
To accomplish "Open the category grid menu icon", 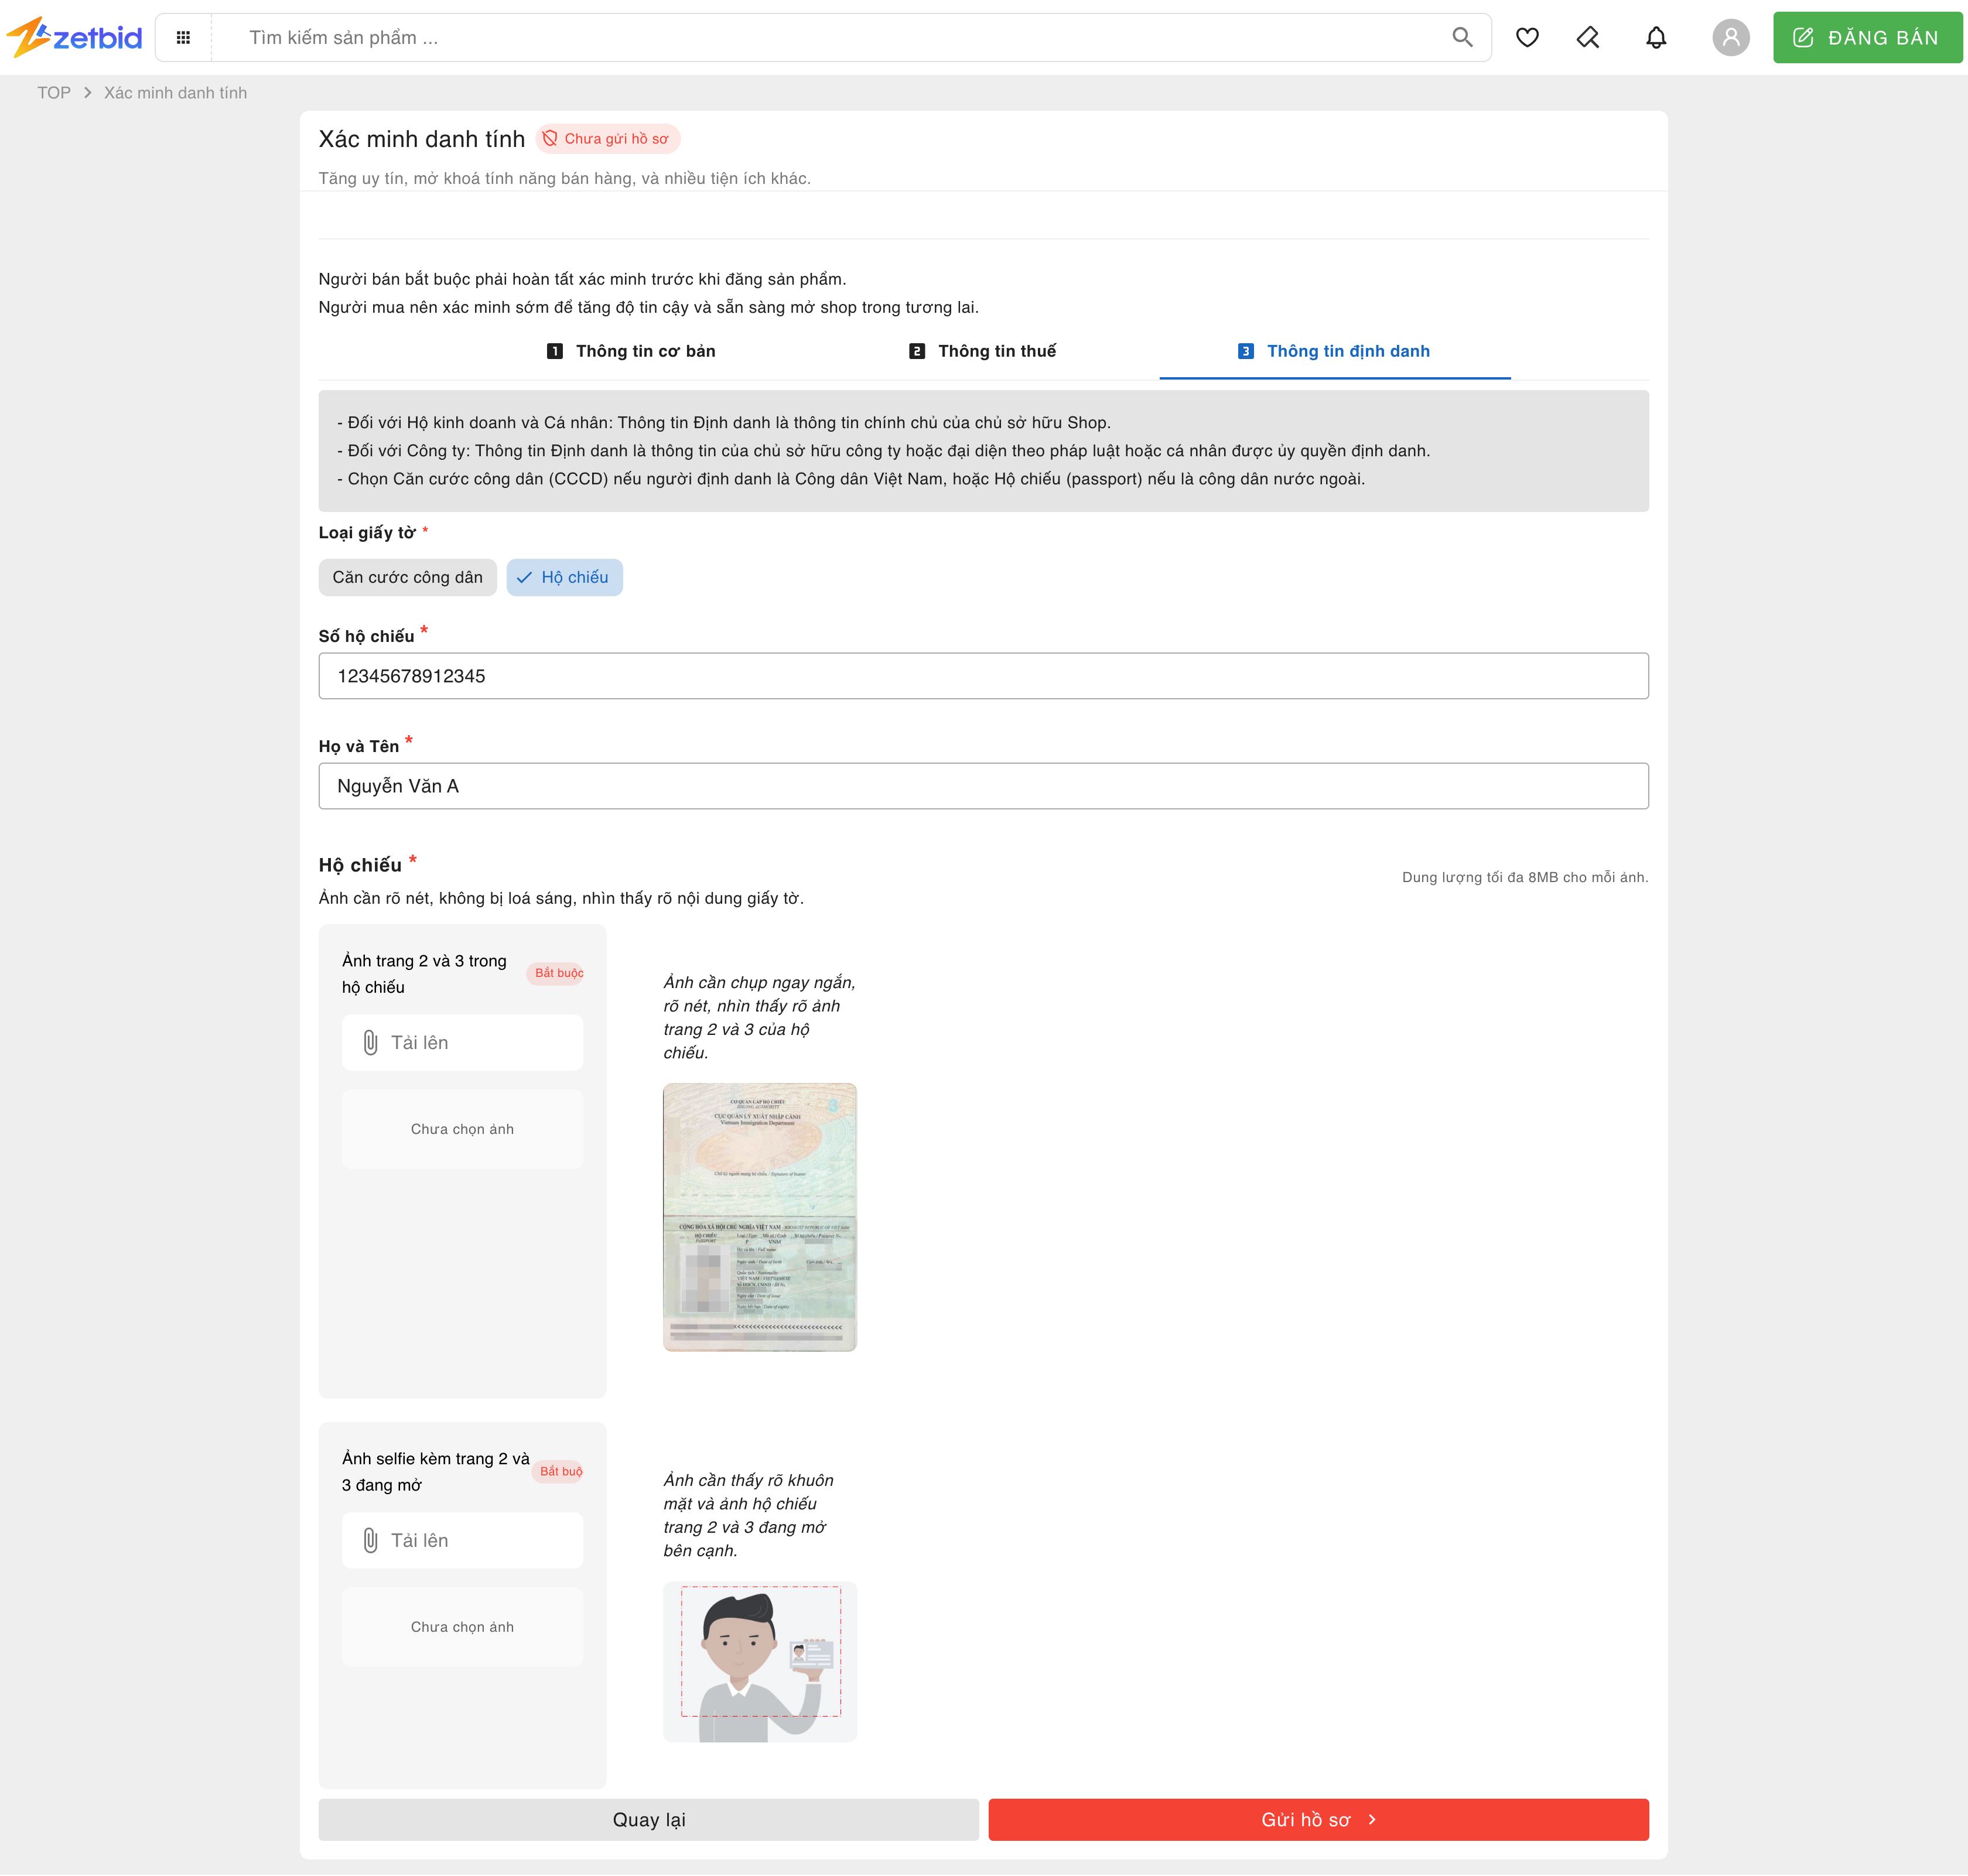I will point(183,38).
